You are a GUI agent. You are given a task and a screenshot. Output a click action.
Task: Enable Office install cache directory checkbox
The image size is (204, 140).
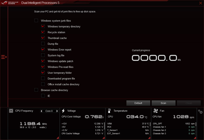(x=43, y=84)
